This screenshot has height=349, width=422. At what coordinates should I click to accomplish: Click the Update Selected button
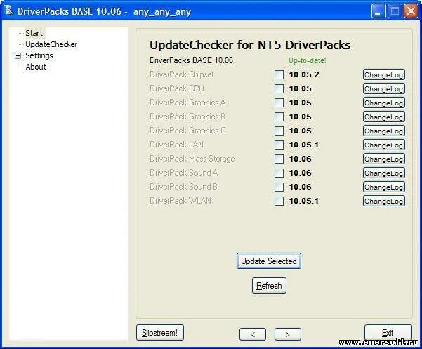coord(269,261)
